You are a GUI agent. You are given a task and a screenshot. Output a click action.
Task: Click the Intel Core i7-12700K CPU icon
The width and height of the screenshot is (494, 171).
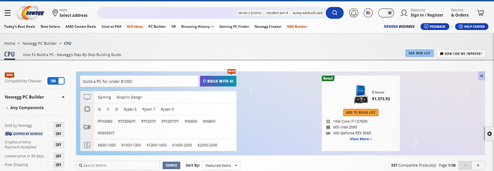click(328, 122)
